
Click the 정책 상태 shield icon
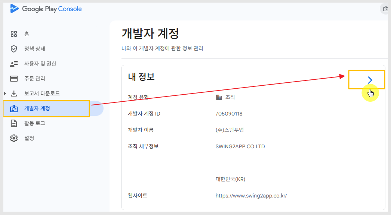pos(14,49)
